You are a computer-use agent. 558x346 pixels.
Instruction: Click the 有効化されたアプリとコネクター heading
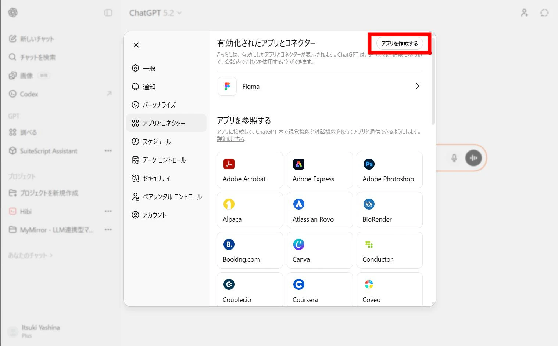click(266, 43)
